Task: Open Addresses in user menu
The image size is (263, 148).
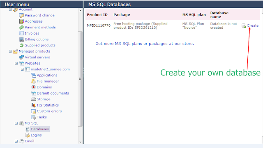Action: (34, 21)
